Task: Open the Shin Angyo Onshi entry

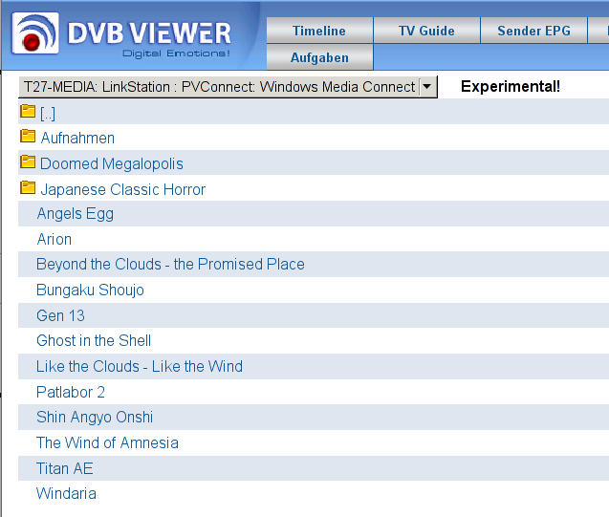Action: pos(95,418)
